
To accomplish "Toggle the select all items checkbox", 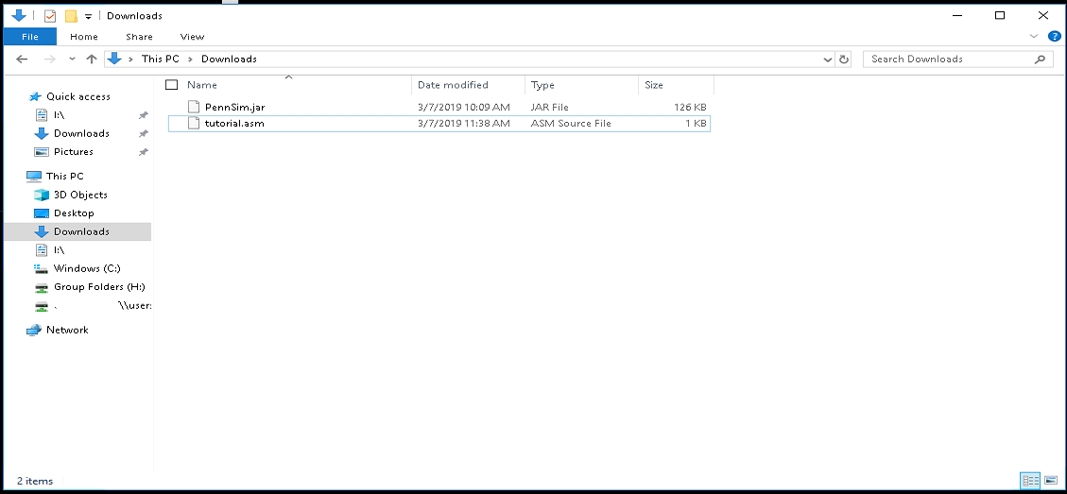I will coord(171,85).
